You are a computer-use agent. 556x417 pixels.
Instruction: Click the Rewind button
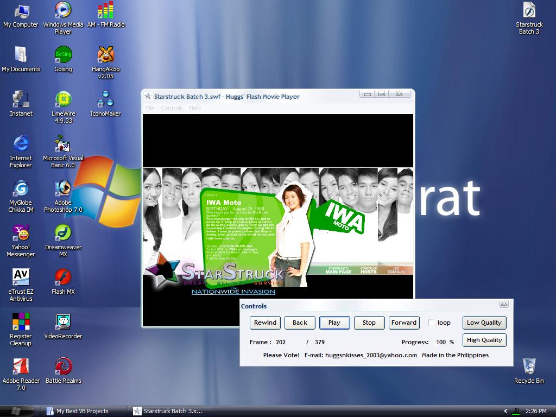[265, 323]
